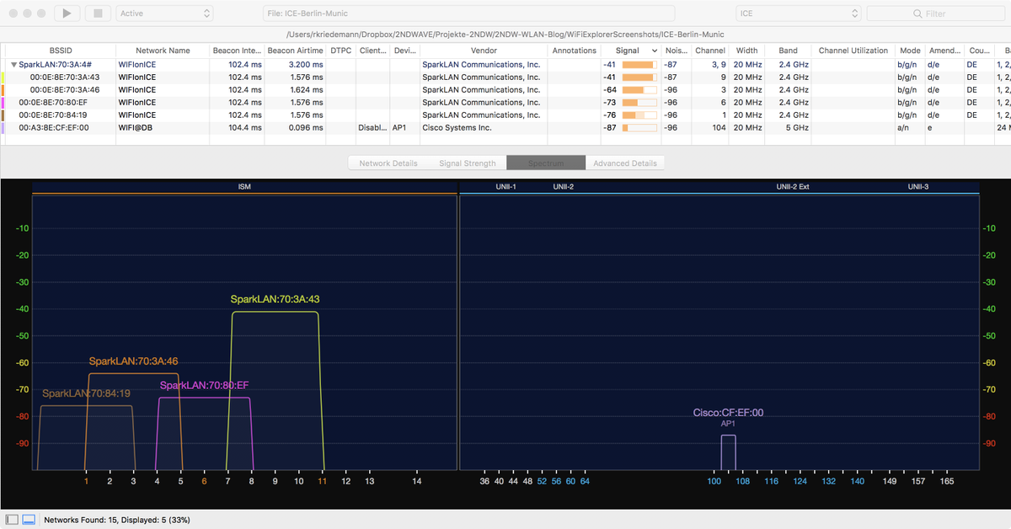Show split-pane layout icon in status bar
The height and width of the screenshot is (529, 1011).
29,520
